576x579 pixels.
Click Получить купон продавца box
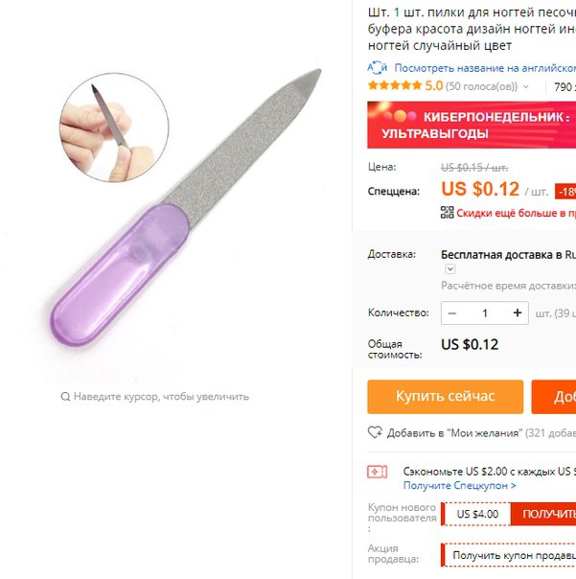509,555
